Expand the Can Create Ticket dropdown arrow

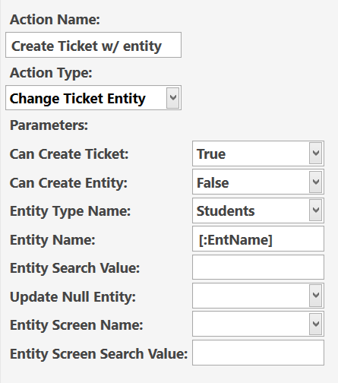(315, 154)
